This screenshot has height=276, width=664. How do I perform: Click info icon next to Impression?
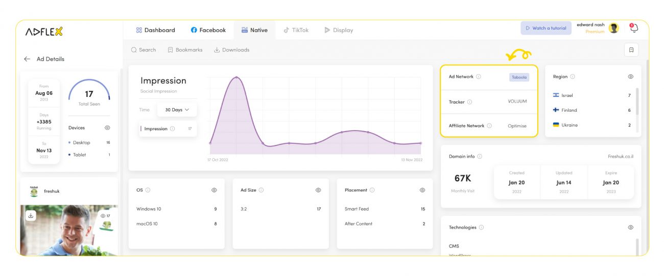[x=172, y=129]
